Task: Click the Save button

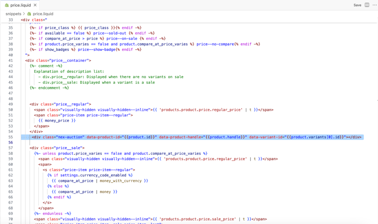Action: coord(357,5)
